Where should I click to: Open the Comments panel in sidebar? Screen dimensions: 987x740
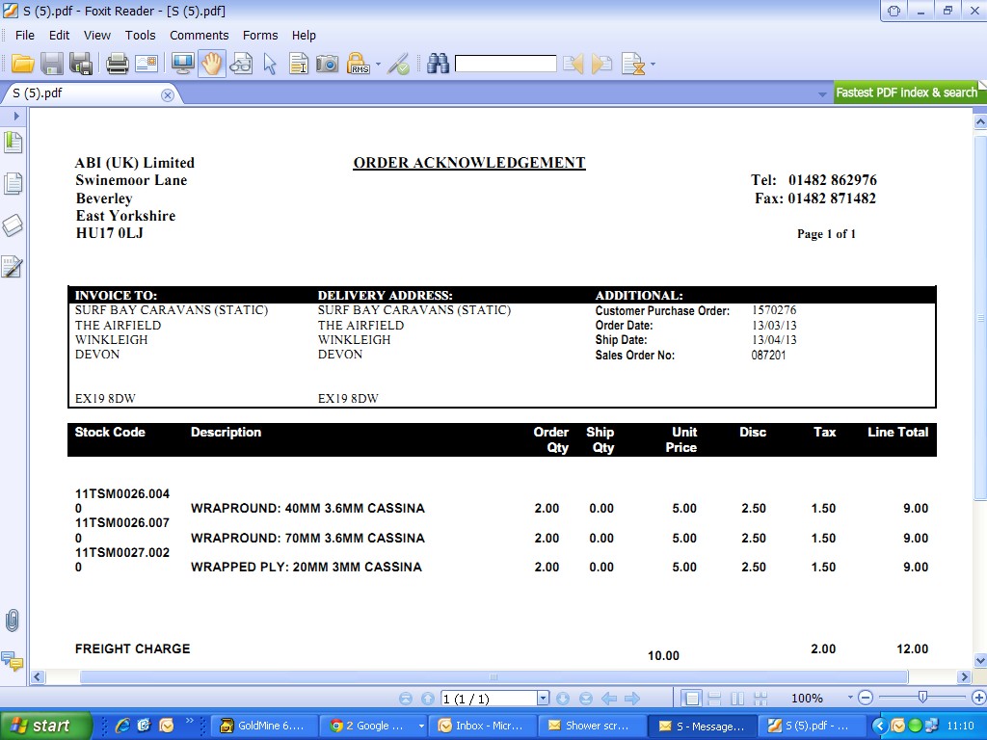click(13, 661)
